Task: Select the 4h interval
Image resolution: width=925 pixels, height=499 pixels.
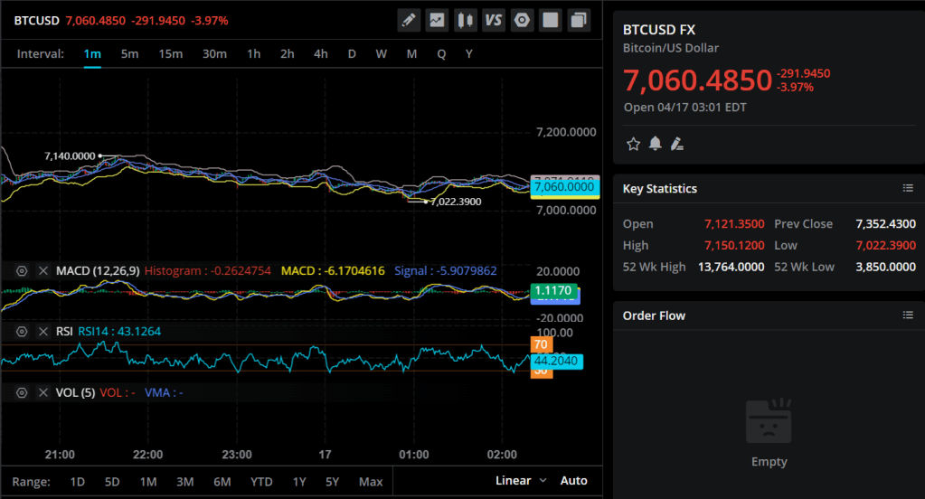Action: (321, 53)
